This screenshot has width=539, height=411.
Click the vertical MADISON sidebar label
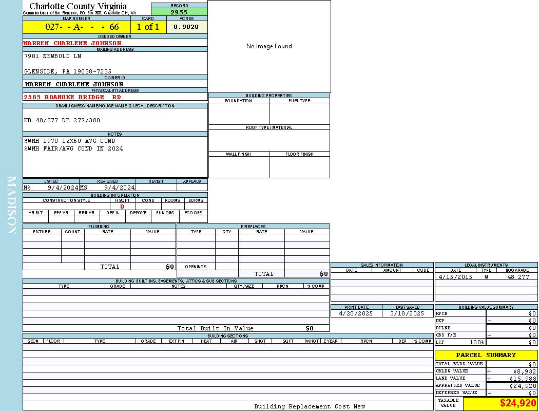point(11,206)
